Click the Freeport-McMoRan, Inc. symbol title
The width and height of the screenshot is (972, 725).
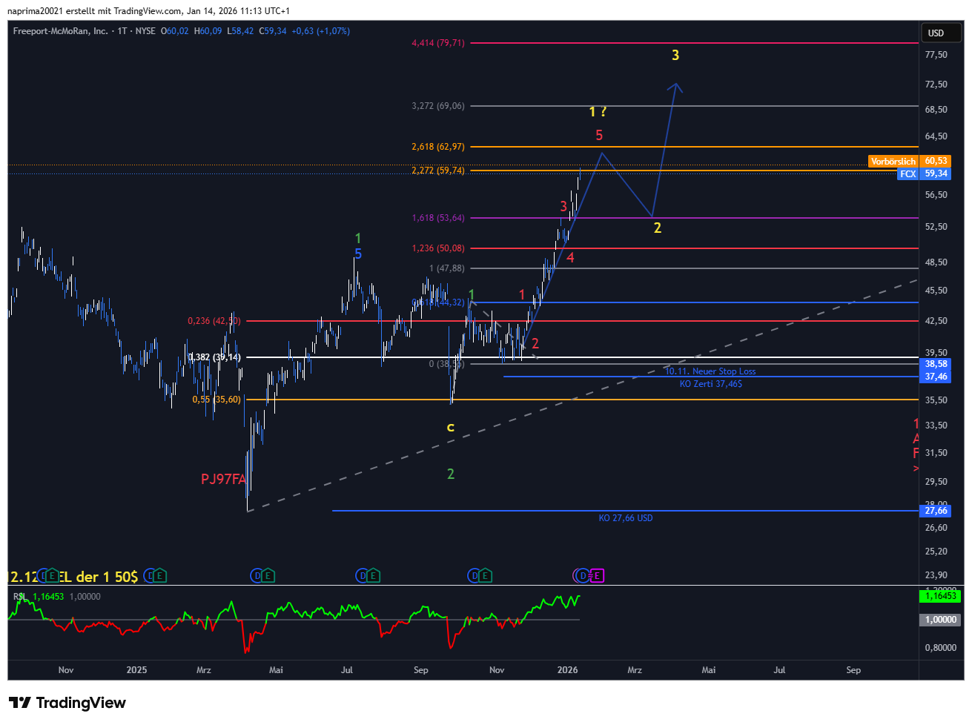[60, 31]
